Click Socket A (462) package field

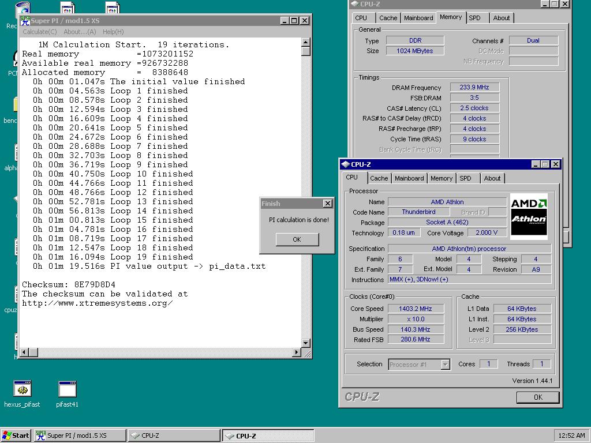[447, 222]
